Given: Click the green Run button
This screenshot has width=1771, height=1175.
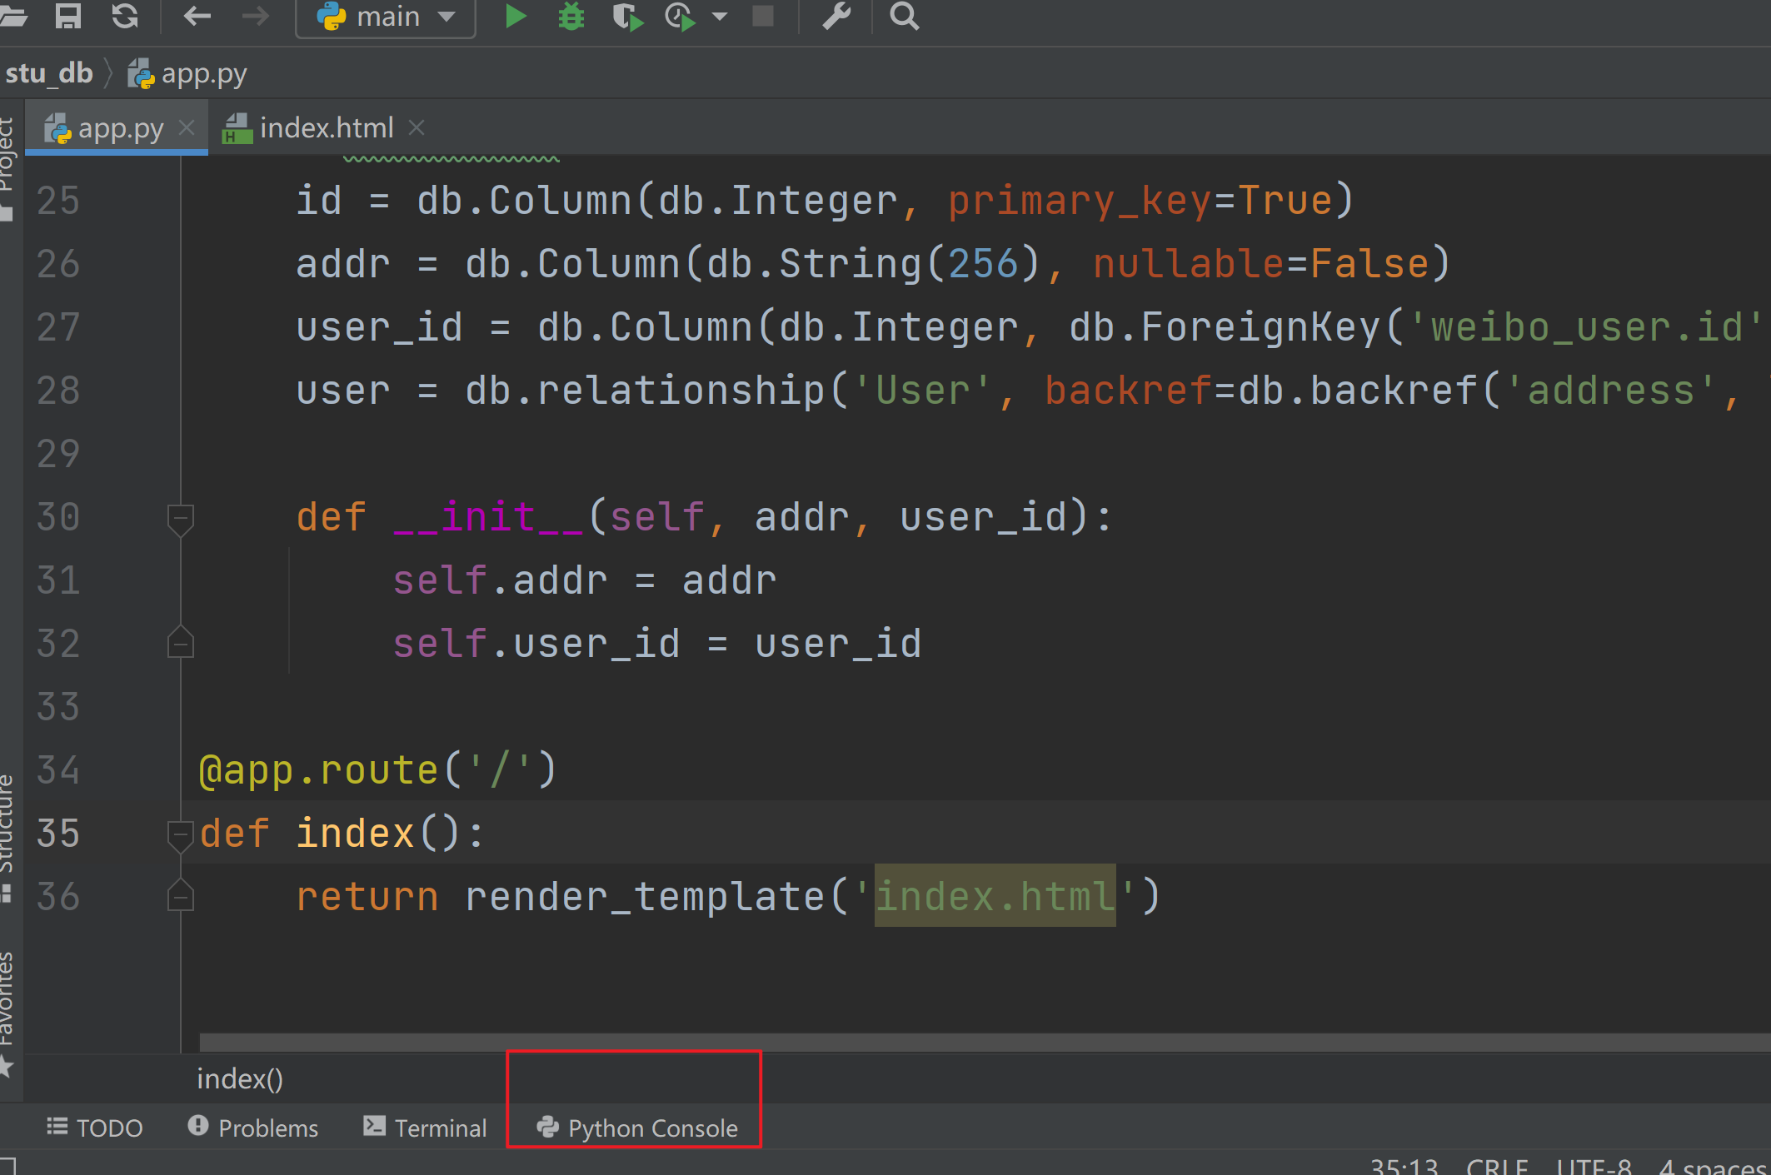Looking at the screenshot, I should coord(515,16).
